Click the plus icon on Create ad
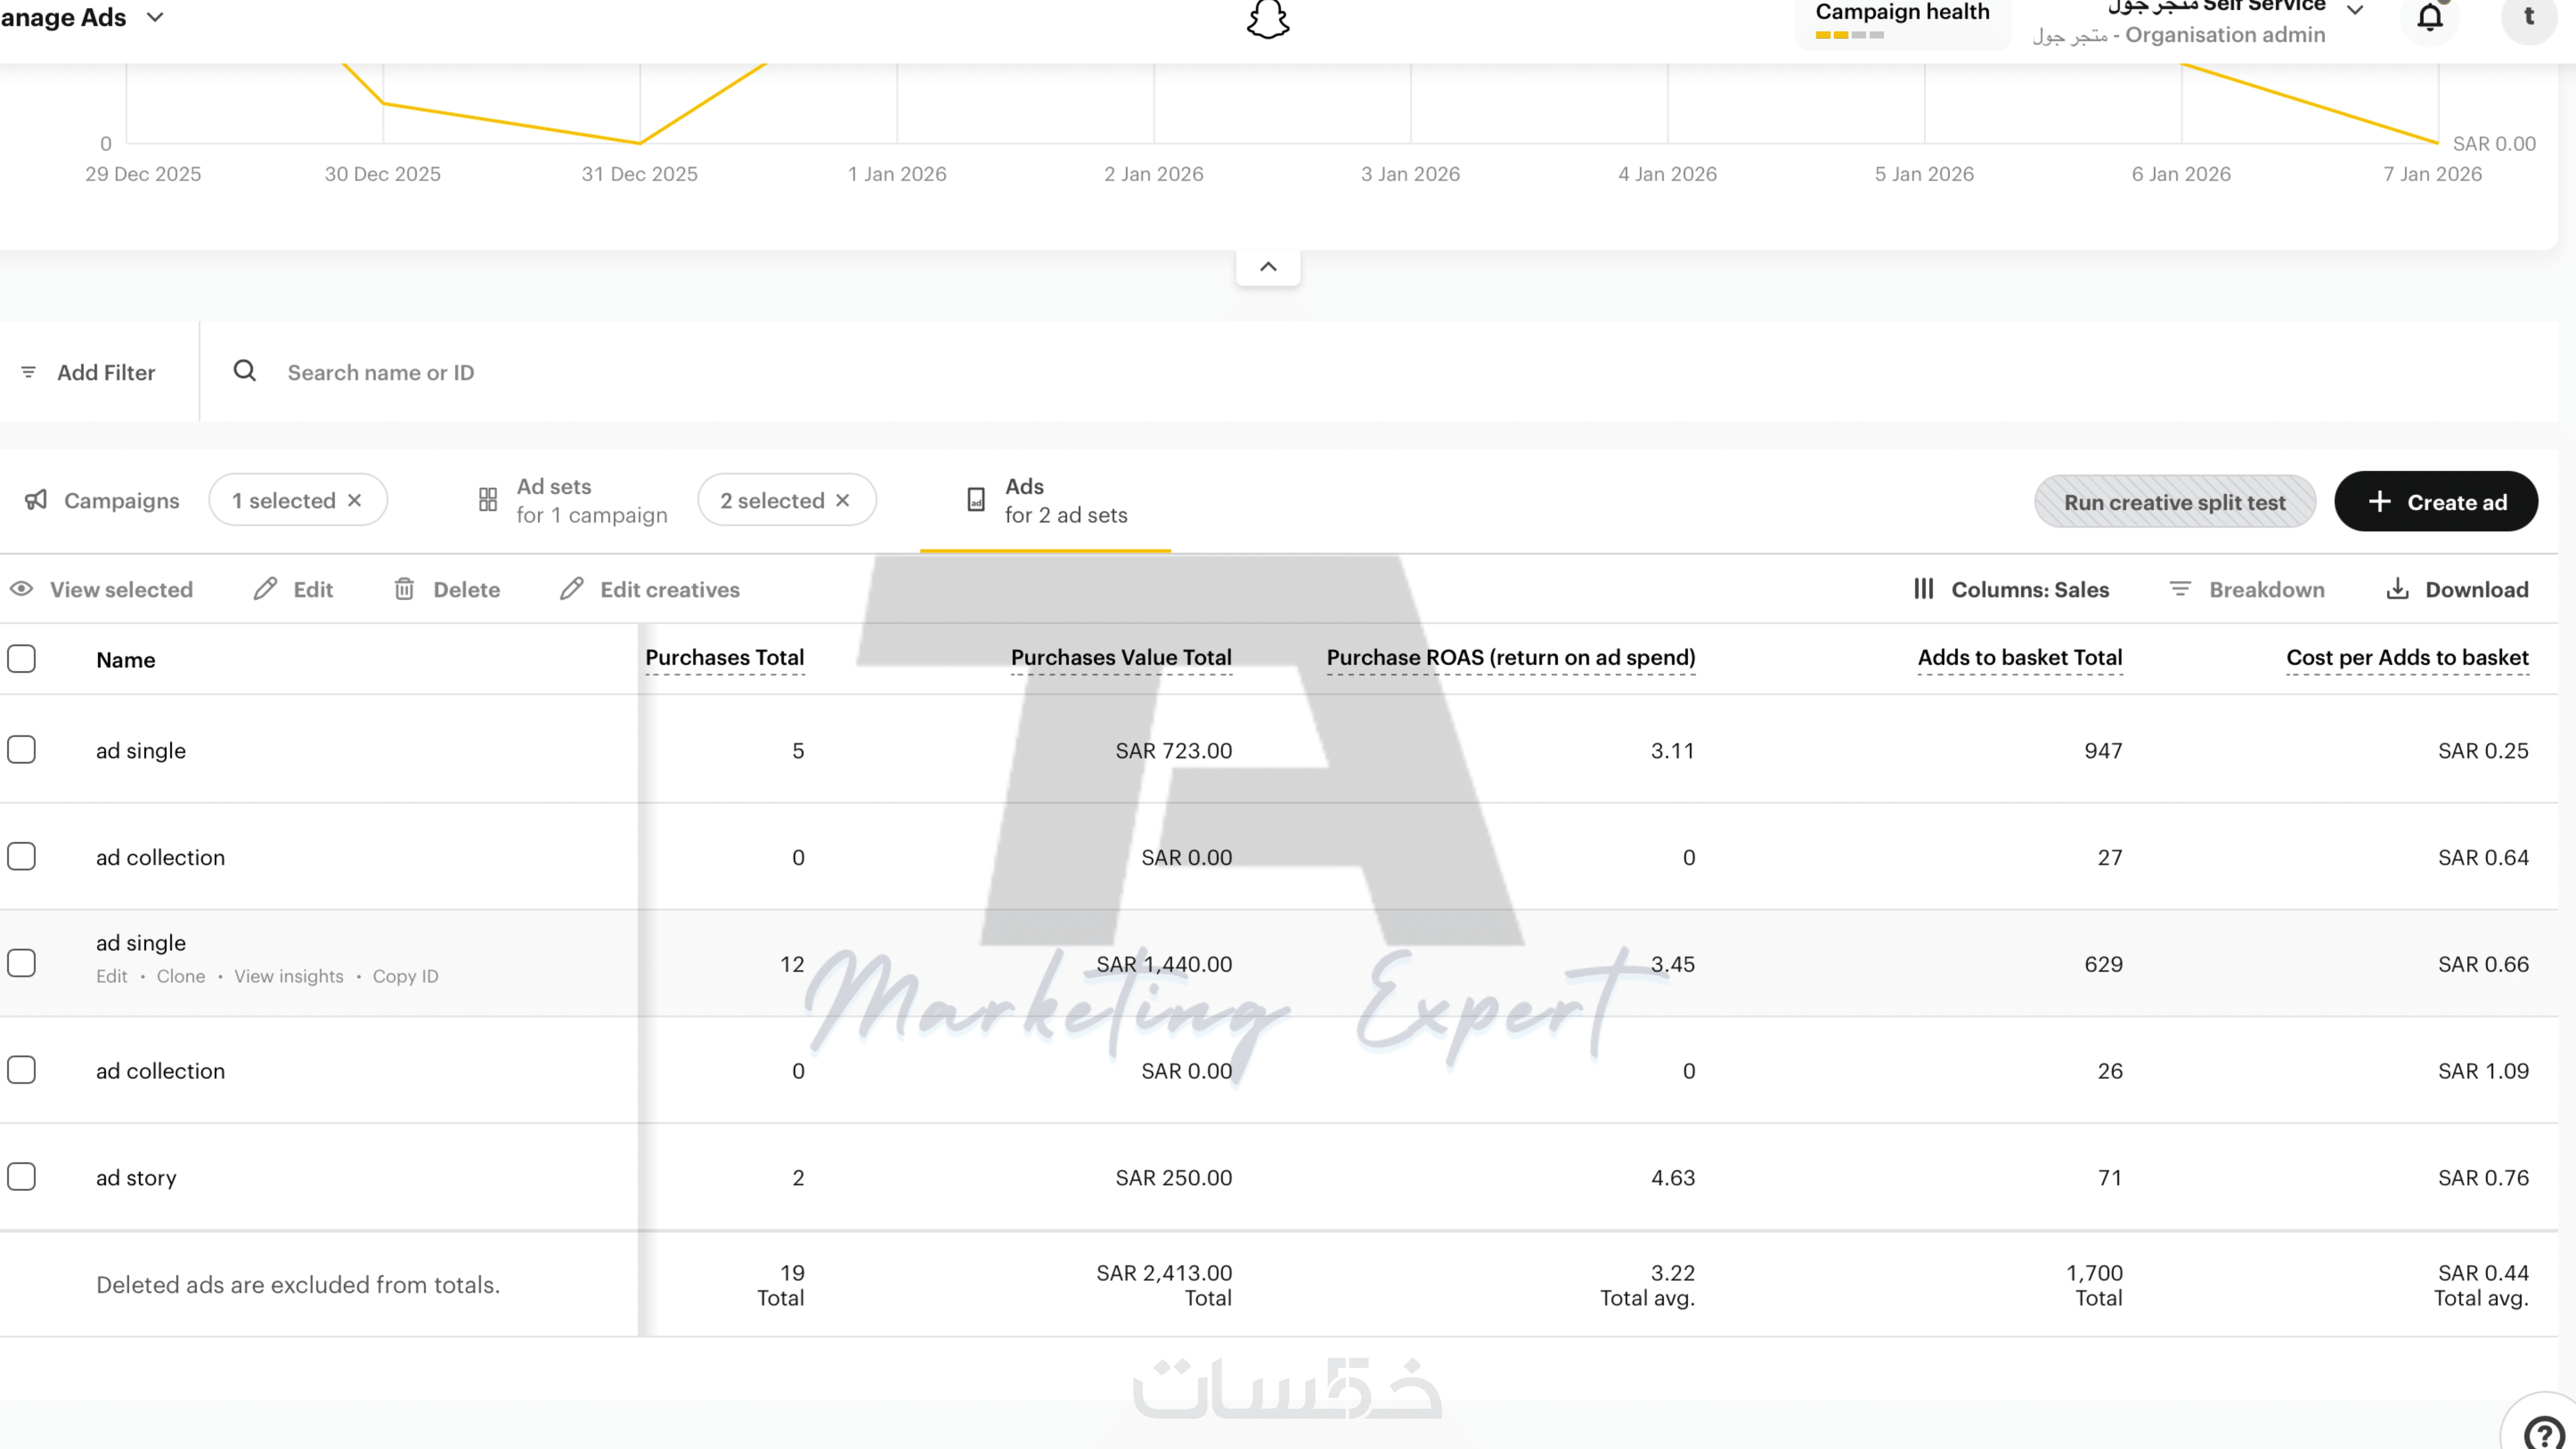Image resolution: width=2576 pixels, height=1449 pixels. (2380, 501)
